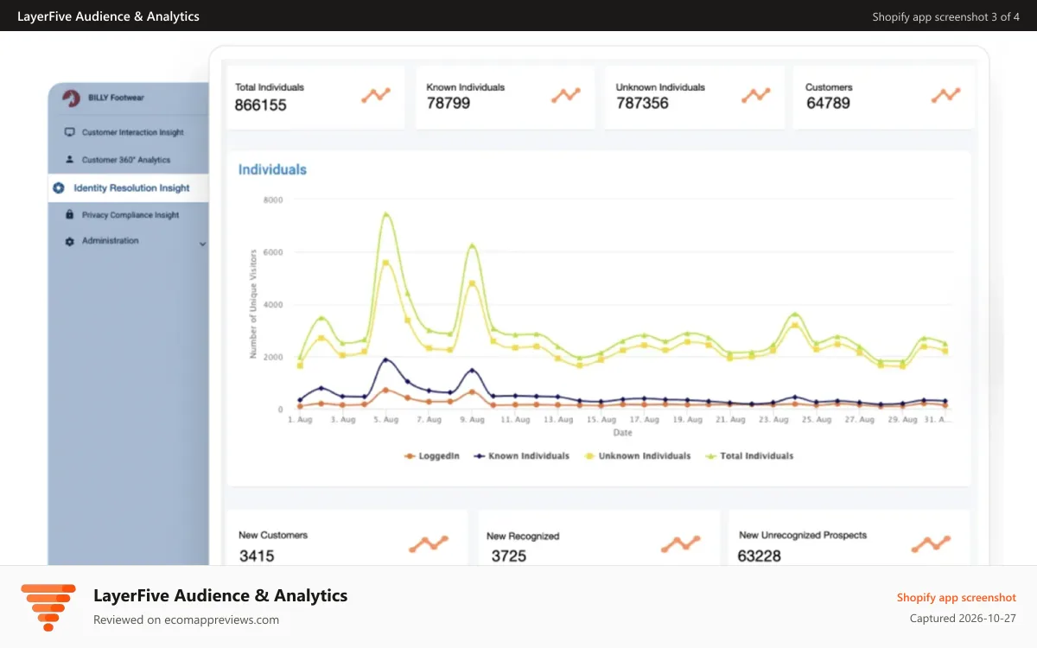
Task: Click LayerFive Audience & Analytics header title
Action: (108, 16)
